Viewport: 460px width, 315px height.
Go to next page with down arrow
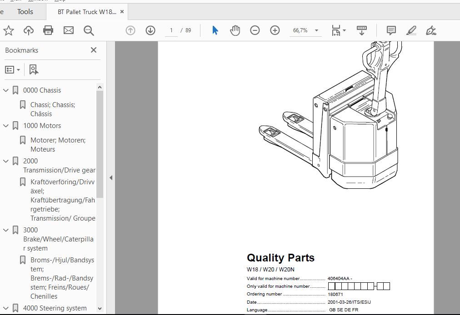pyautogui.click(x=150, y=30)
